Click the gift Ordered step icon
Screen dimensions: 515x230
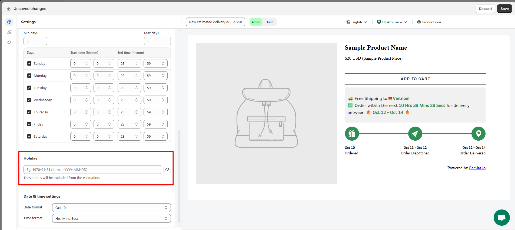[x=352, y=134]
